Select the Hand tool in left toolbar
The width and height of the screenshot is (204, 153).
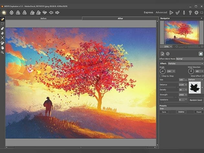click(3, 47)
